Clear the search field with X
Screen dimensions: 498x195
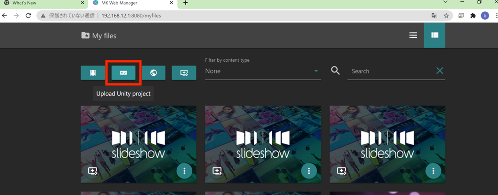click(x=440, y=71)
